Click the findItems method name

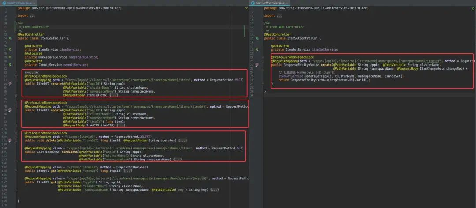(x=70, y=152)
